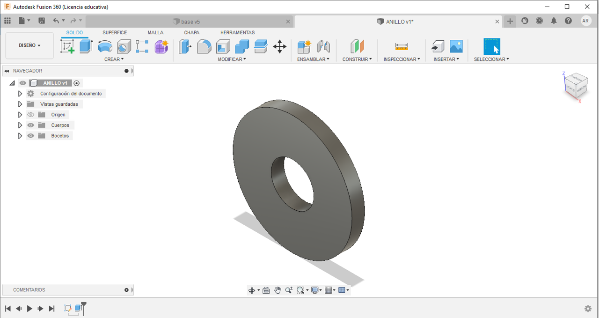Select the Extrude tool
Image resolution: width=599 pixels, height=318 pixels.
click(86, 46)
